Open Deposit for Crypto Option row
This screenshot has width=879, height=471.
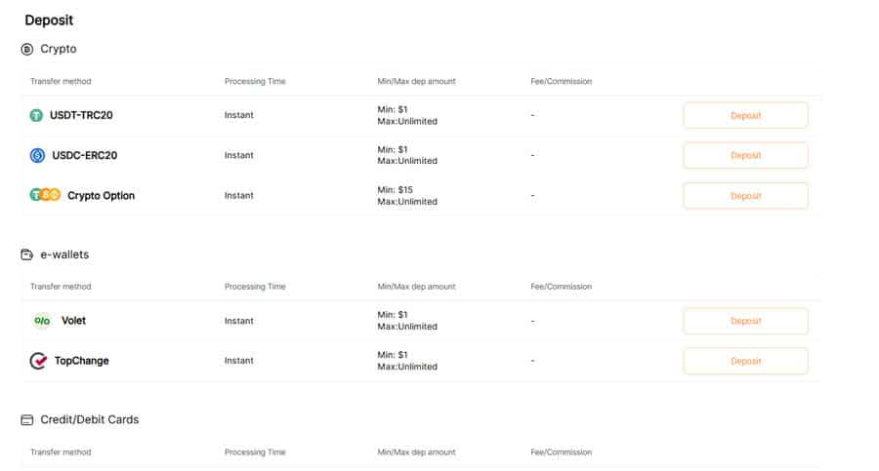pos(745,196)
